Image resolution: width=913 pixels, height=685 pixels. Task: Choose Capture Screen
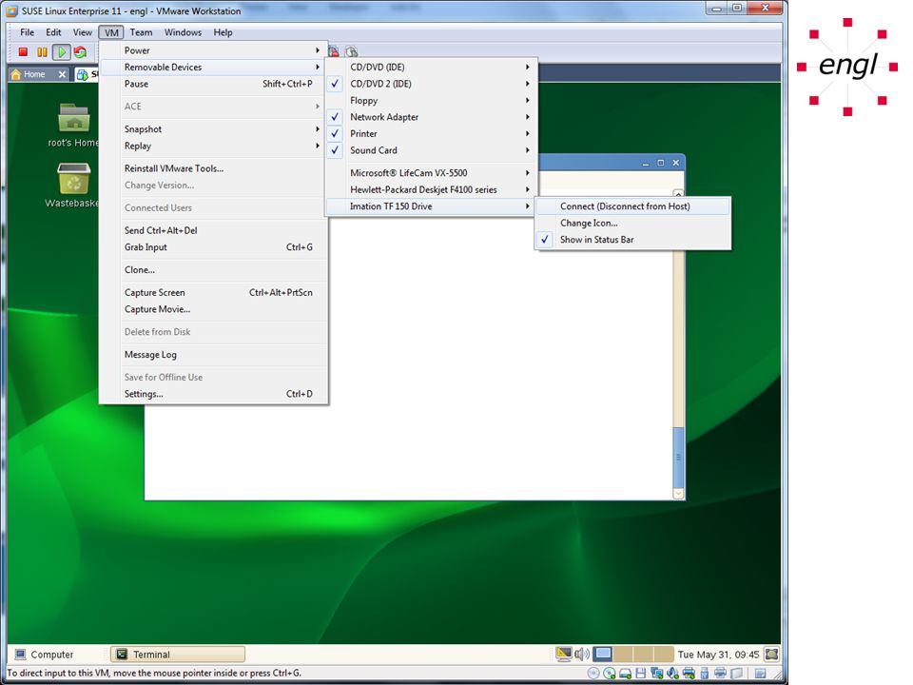tap(213, 292)
